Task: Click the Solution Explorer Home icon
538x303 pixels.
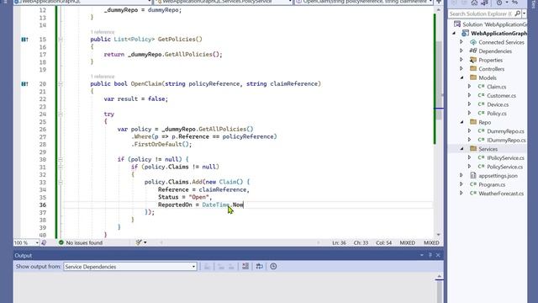Action: point(474,3)
